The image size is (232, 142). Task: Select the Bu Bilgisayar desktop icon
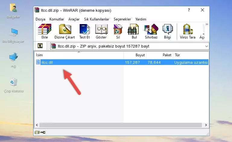[x=14, y=35]
